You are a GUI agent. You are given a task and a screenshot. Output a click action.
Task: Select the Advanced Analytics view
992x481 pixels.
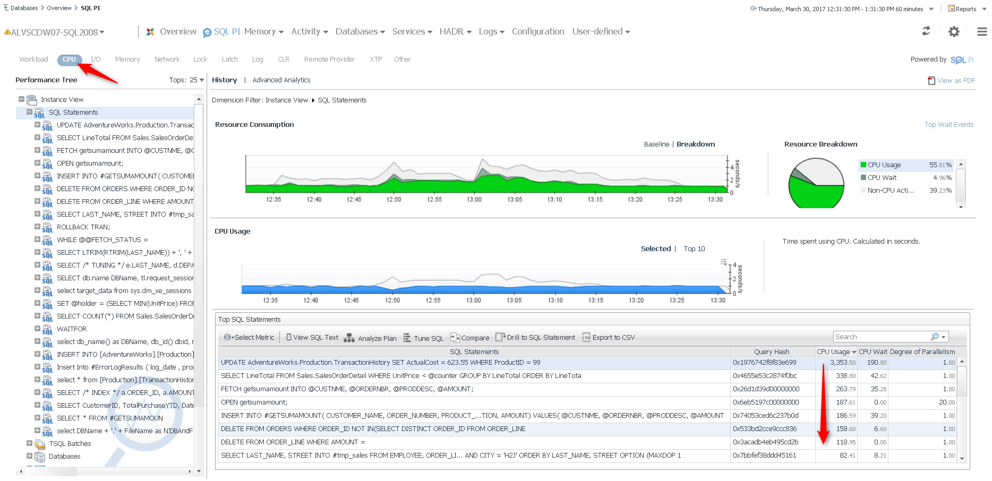pyautogui.click(x=281, y=80)
